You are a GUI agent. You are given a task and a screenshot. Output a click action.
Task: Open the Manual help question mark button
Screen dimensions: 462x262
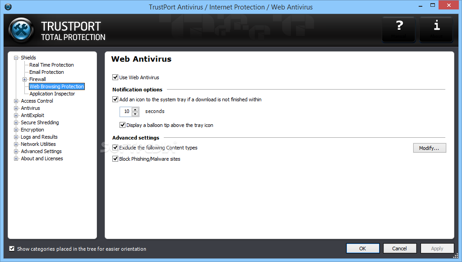pos(399,29)
